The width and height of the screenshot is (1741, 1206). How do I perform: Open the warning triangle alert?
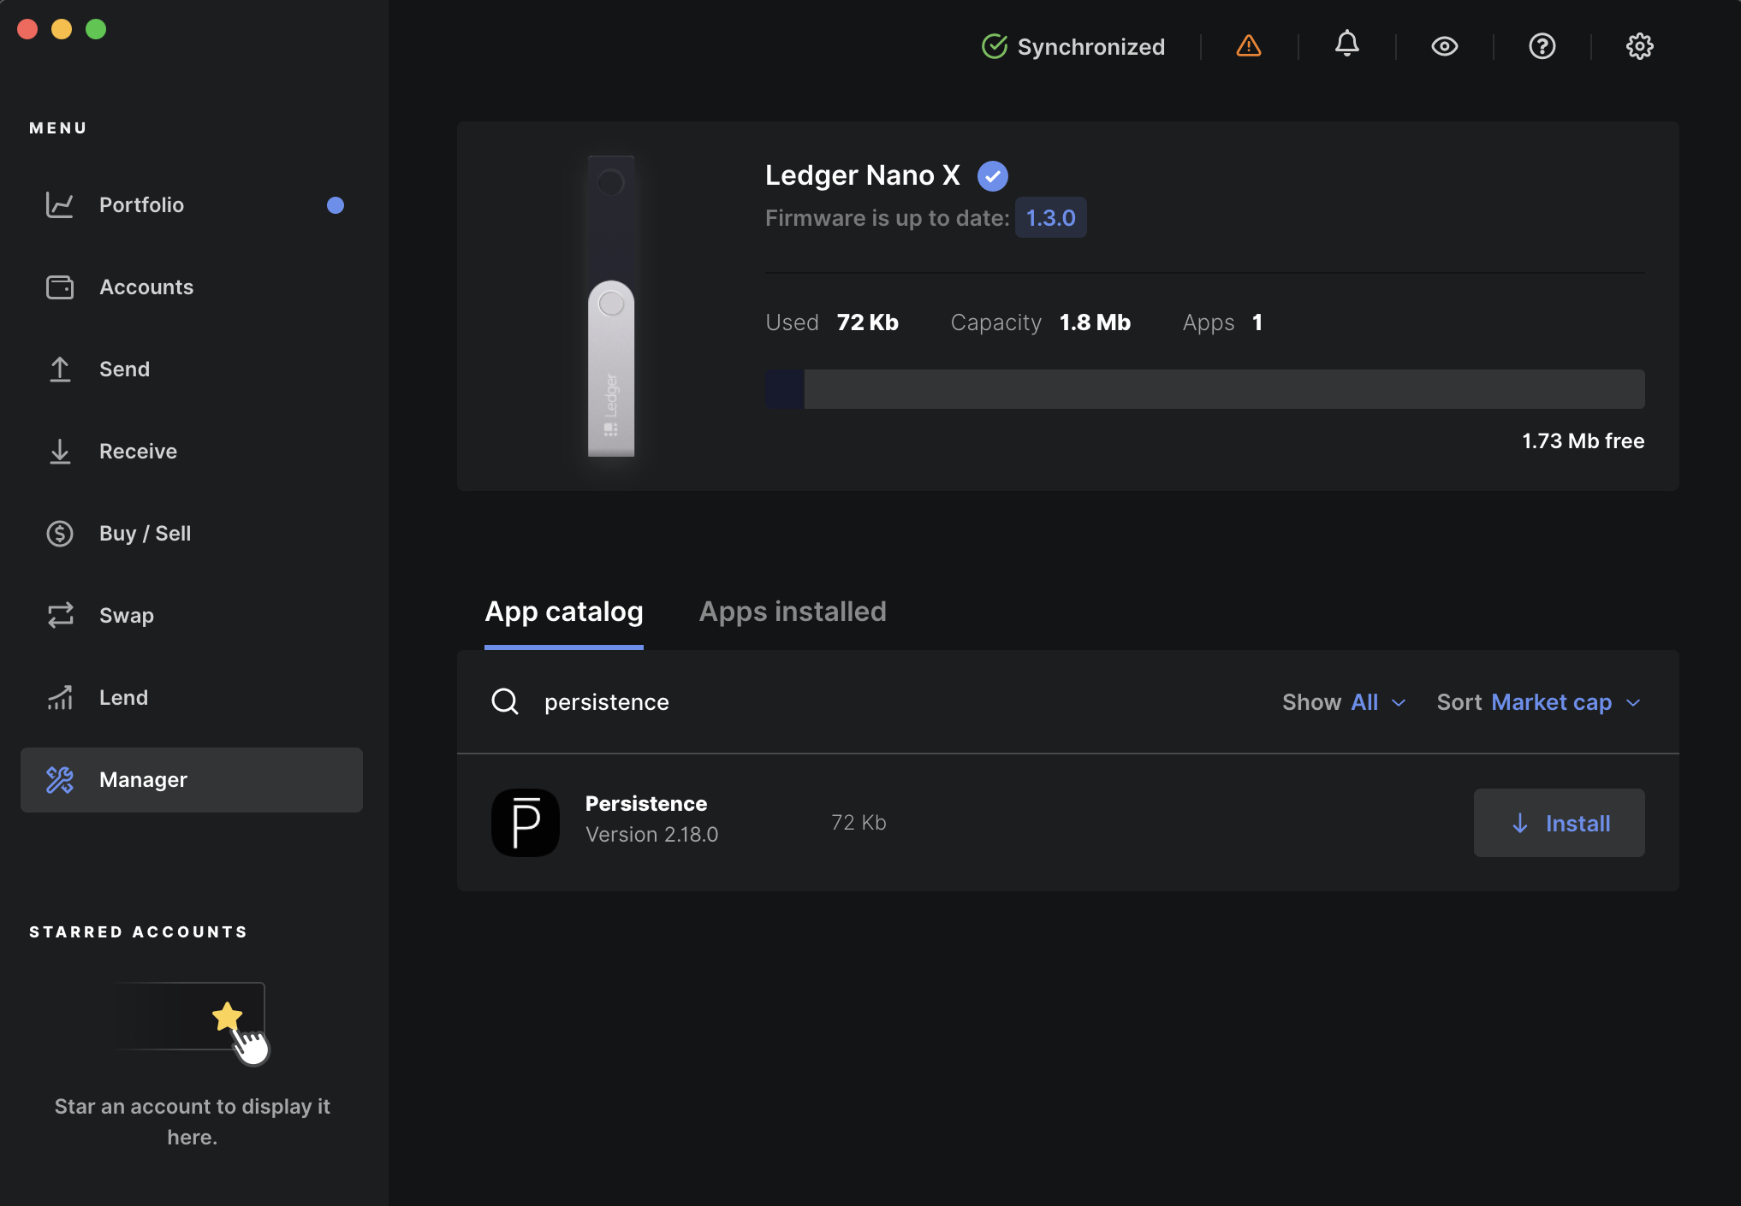(x=1249, y=46)
